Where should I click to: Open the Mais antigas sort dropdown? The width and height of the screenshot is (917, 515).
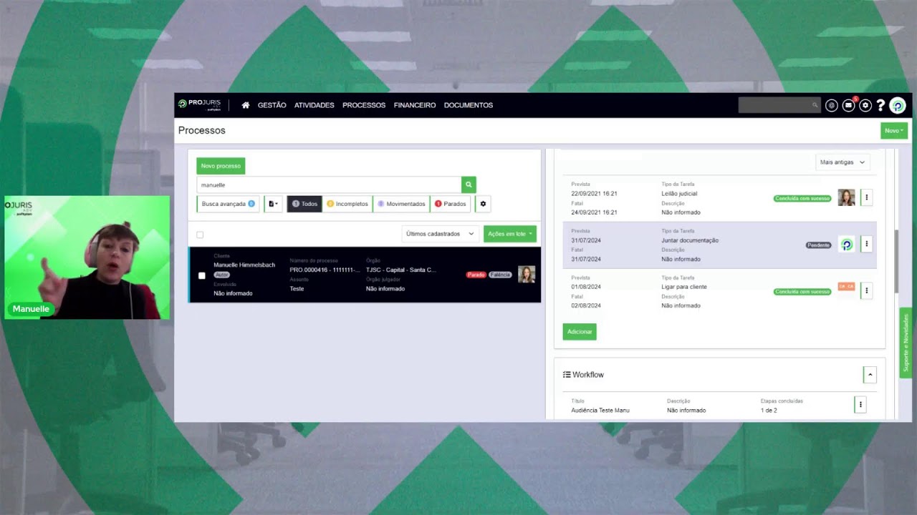tap(842, 162)
